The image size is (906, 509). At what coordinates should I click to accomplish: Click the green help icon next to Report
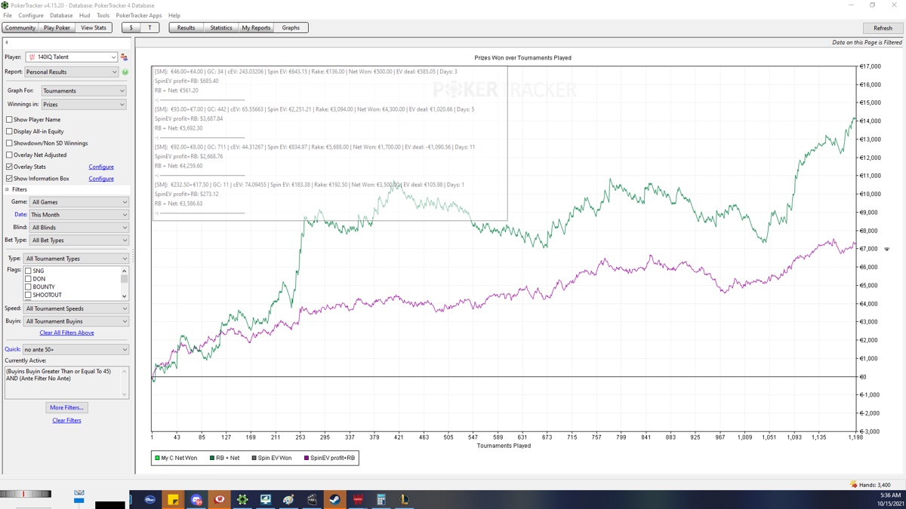click(125, 72)
